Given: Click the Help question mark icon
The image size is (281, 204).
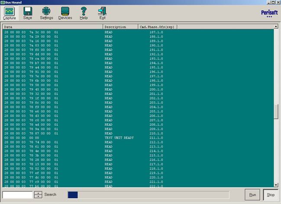Looking at the screenshot, I should [84, 13].
